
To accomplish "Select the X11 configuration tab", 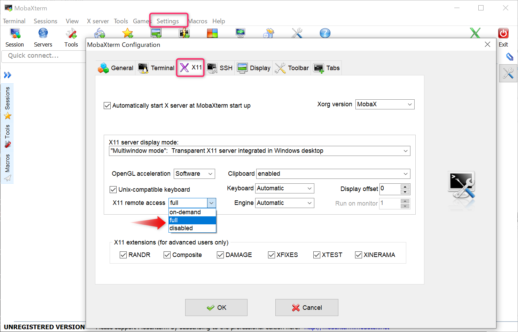I will click(190, 67).
